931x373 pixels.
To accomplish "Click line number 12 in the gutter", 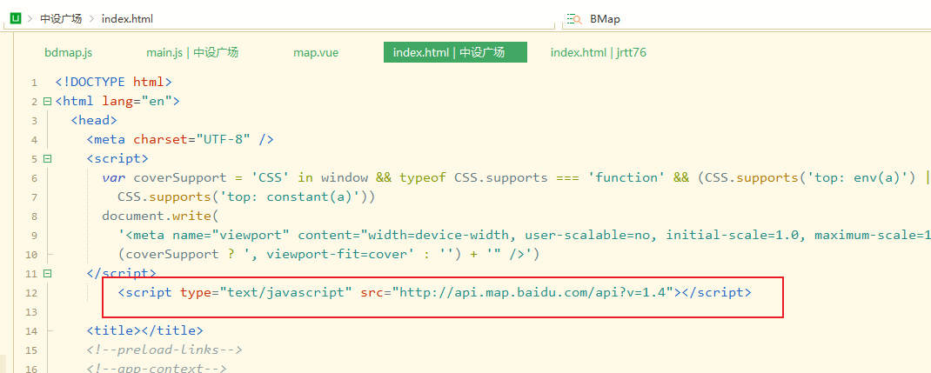I will 31,293.
